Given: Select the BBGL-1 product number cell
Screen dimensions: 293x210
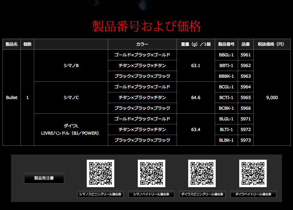Looking at the screenshot, I should [226, 55].
